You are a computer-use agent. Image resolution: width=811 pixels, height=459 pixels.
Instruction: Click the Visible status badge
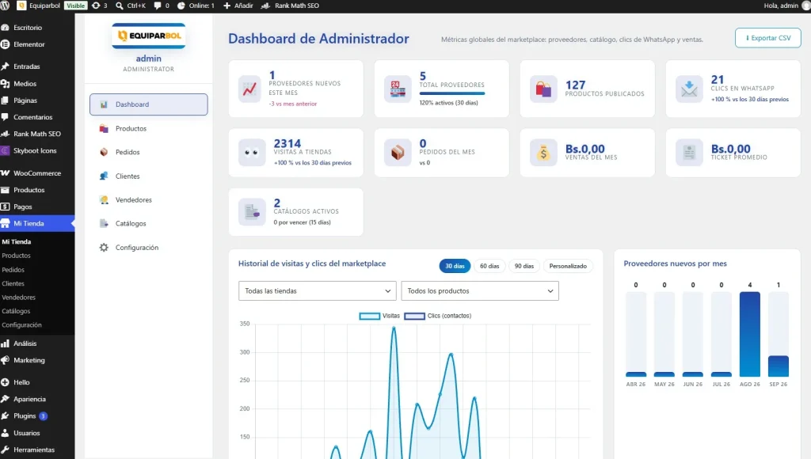point(75,6)
